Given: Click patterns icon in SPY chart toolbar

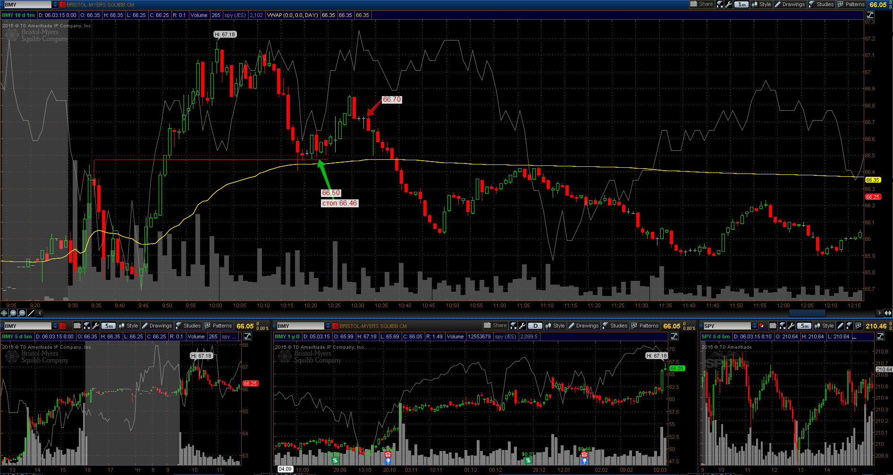Looking at the screenshot, I should coord(859,326).
